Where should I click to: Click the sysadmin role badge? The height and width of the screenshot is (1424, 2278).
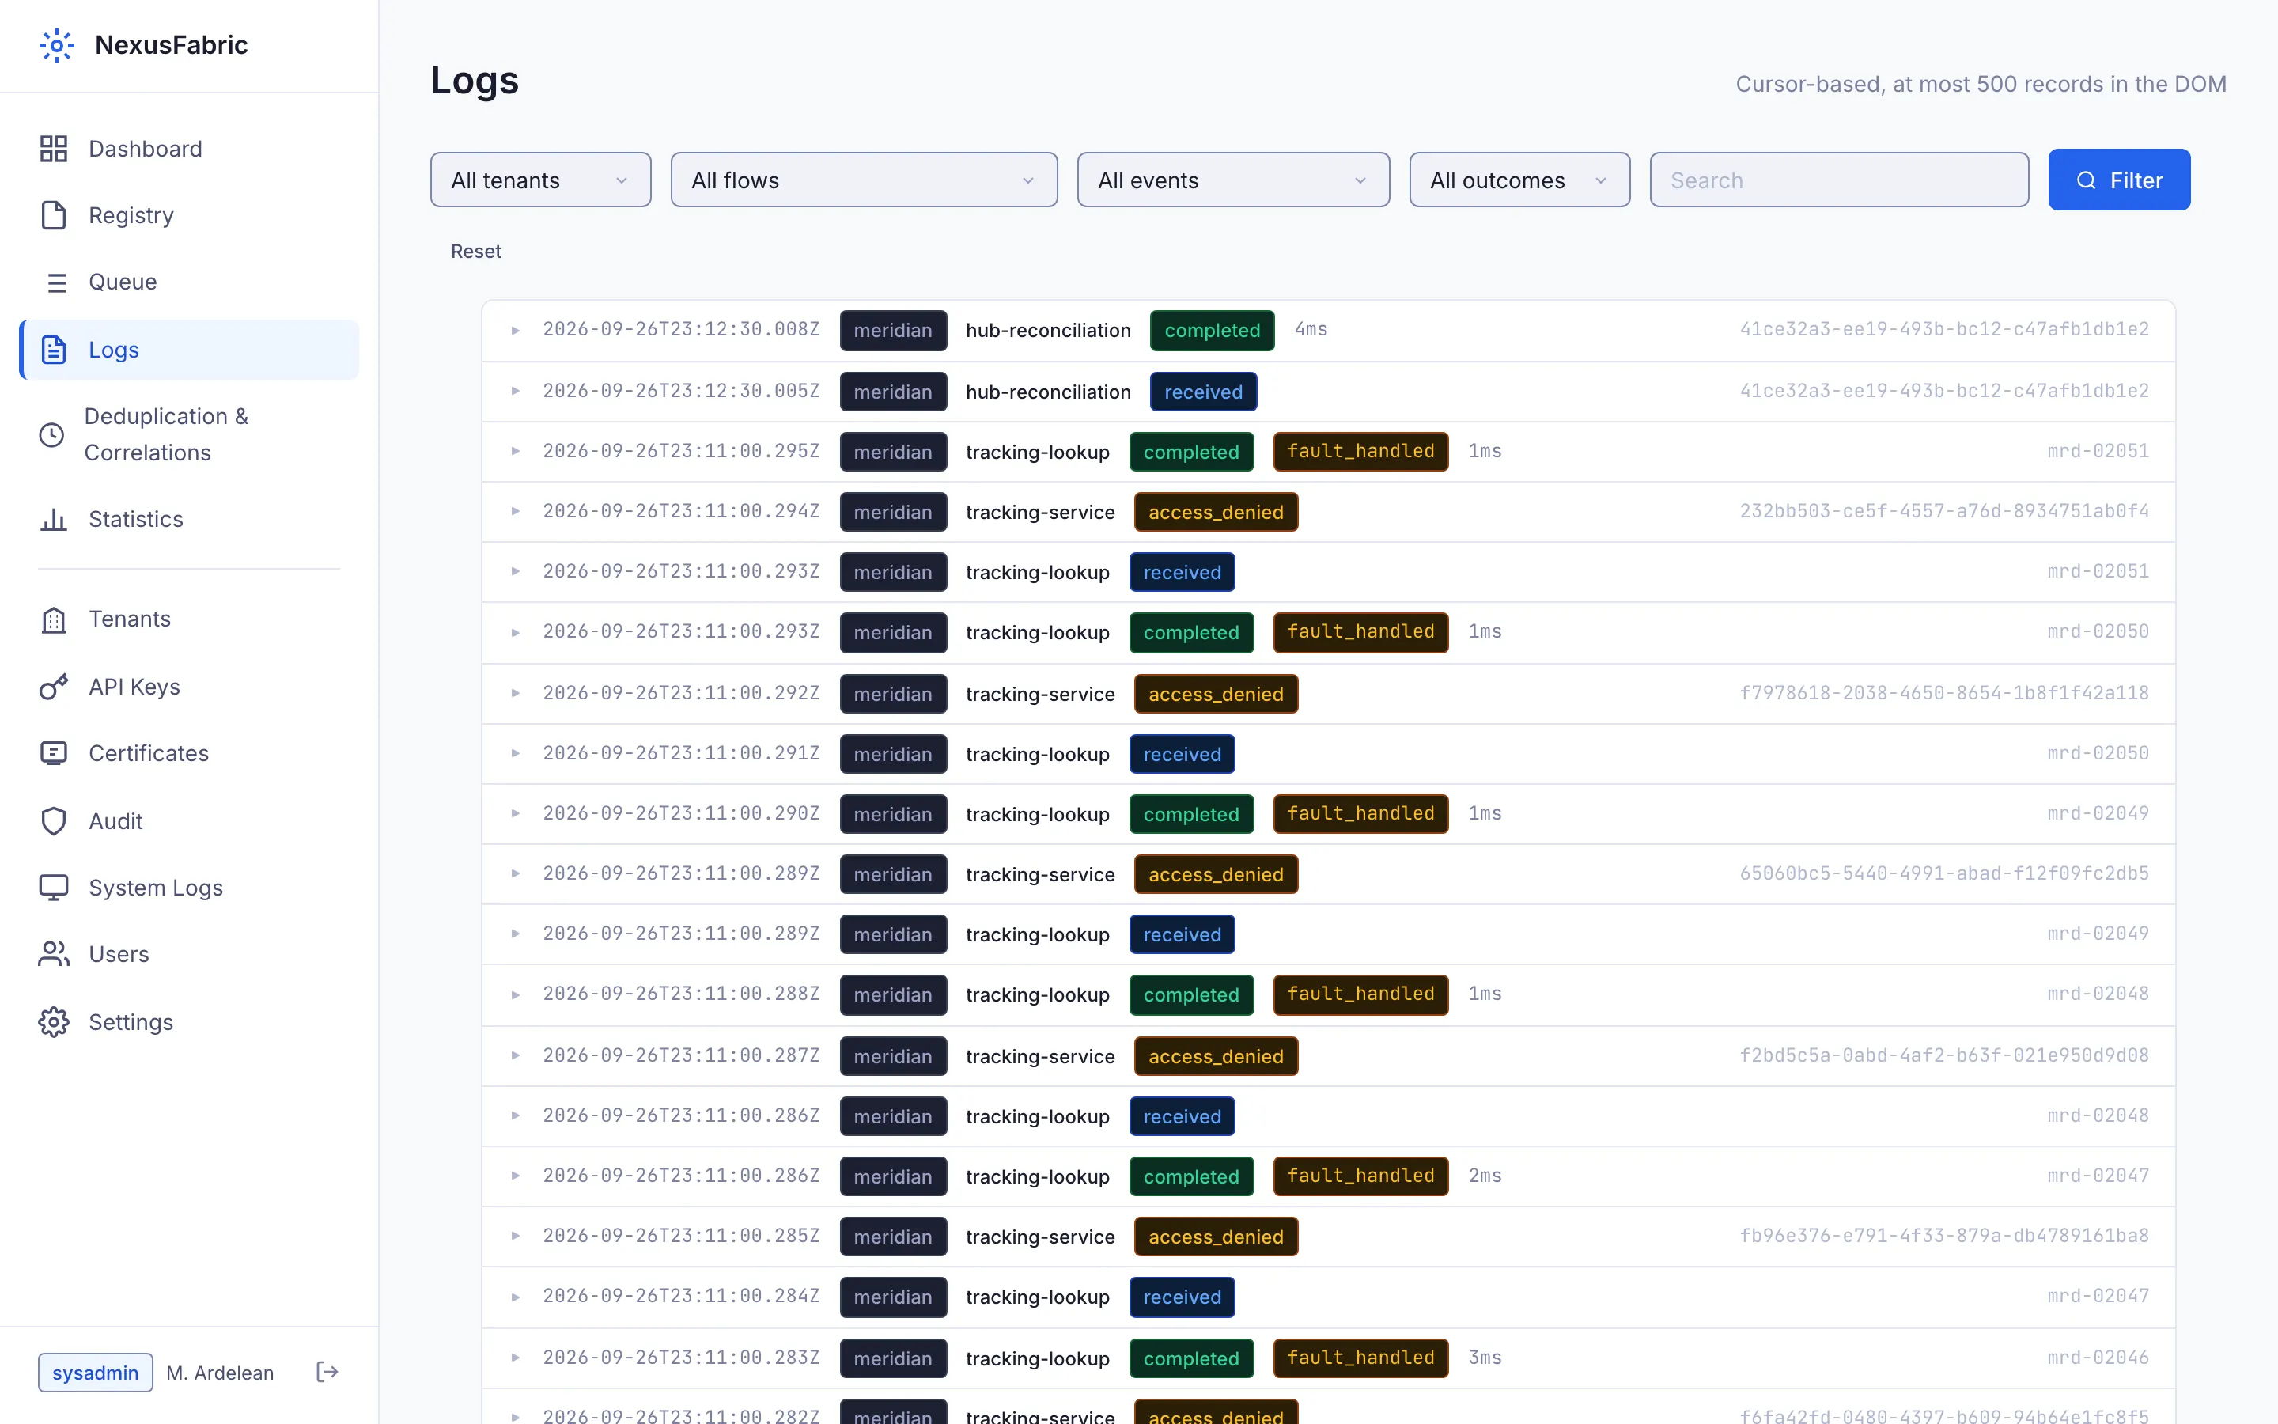[95, 1373]
